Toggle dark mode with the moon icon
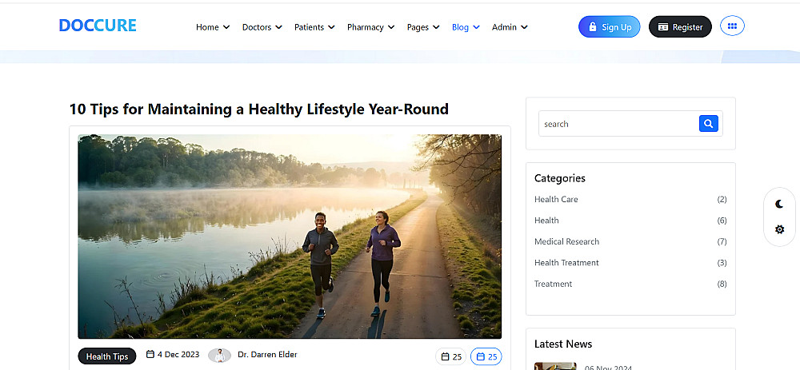Image resolution: width=800 pixels, height=370 pixels. click(x=779, y=204)
